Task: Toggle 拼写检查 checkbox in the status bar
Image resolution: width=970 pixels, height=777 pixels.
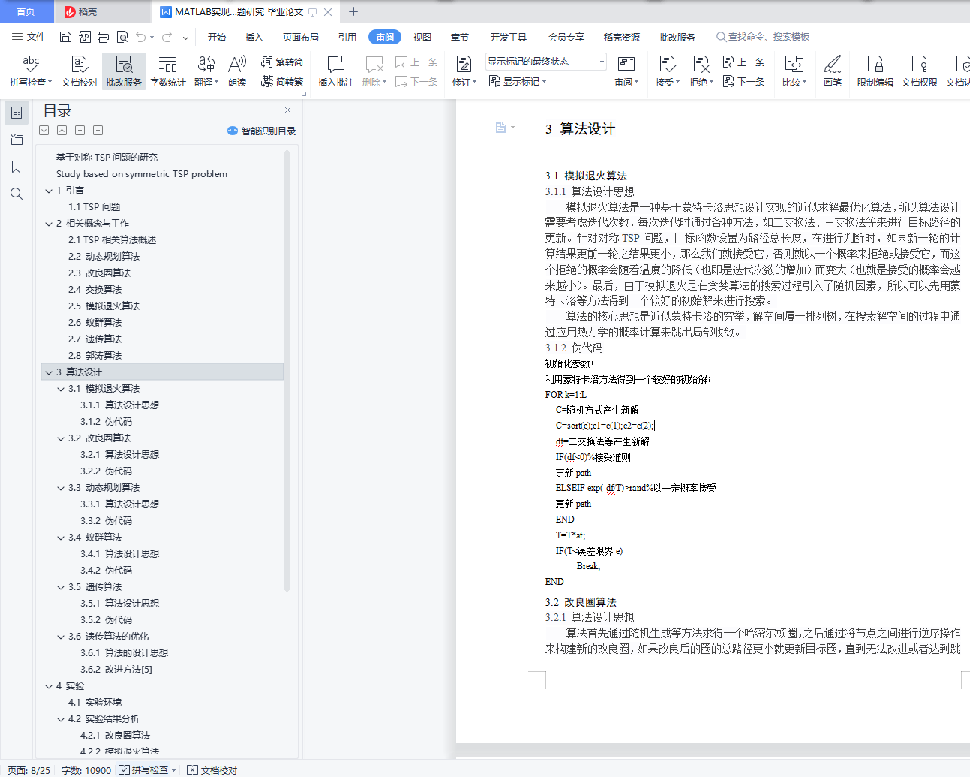Action: tap(125, 770)
